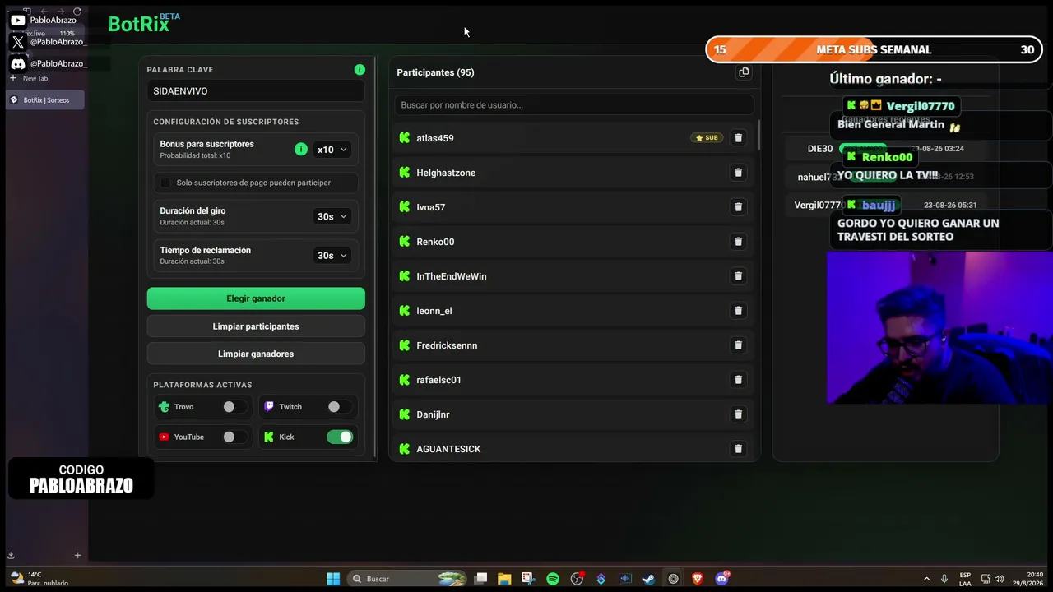The width and height of the screenshot is (1053, 592).
Task: Click the 'Elegir ganador' green button
Action: point(256,298)
